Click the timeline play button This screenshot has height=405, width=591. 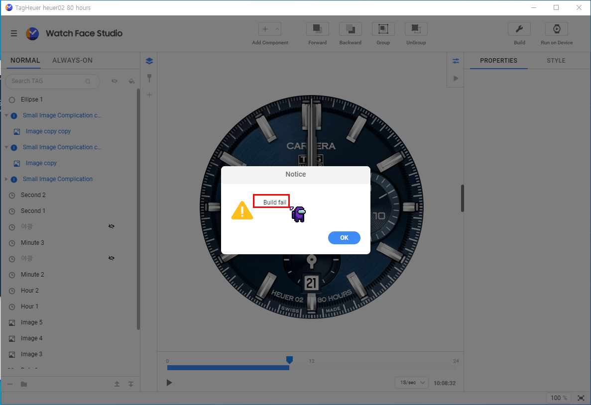tap(169, 383)
